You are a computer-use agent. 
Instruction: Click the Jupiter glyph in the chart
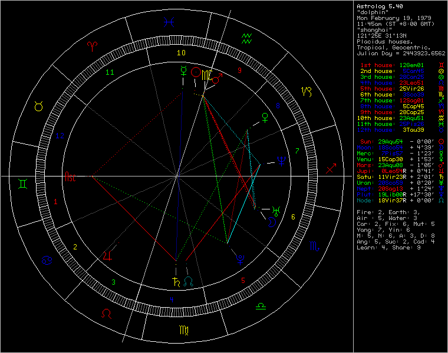tap(107, 255)
